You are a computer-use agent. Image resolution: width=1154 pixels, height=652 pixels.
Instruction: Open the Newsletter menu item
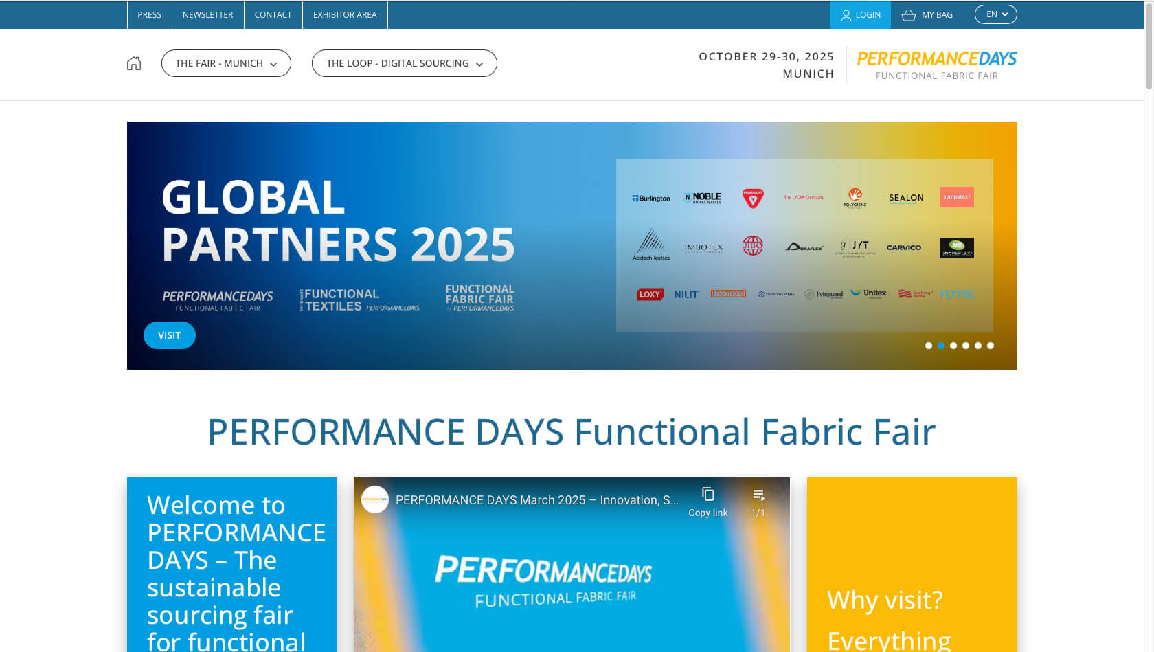click(207, 15)
